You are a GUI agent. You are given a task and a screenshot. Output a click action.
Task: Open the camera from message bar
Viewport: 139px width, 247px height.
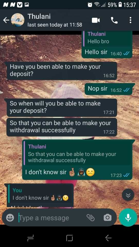[x=108, y=218]
